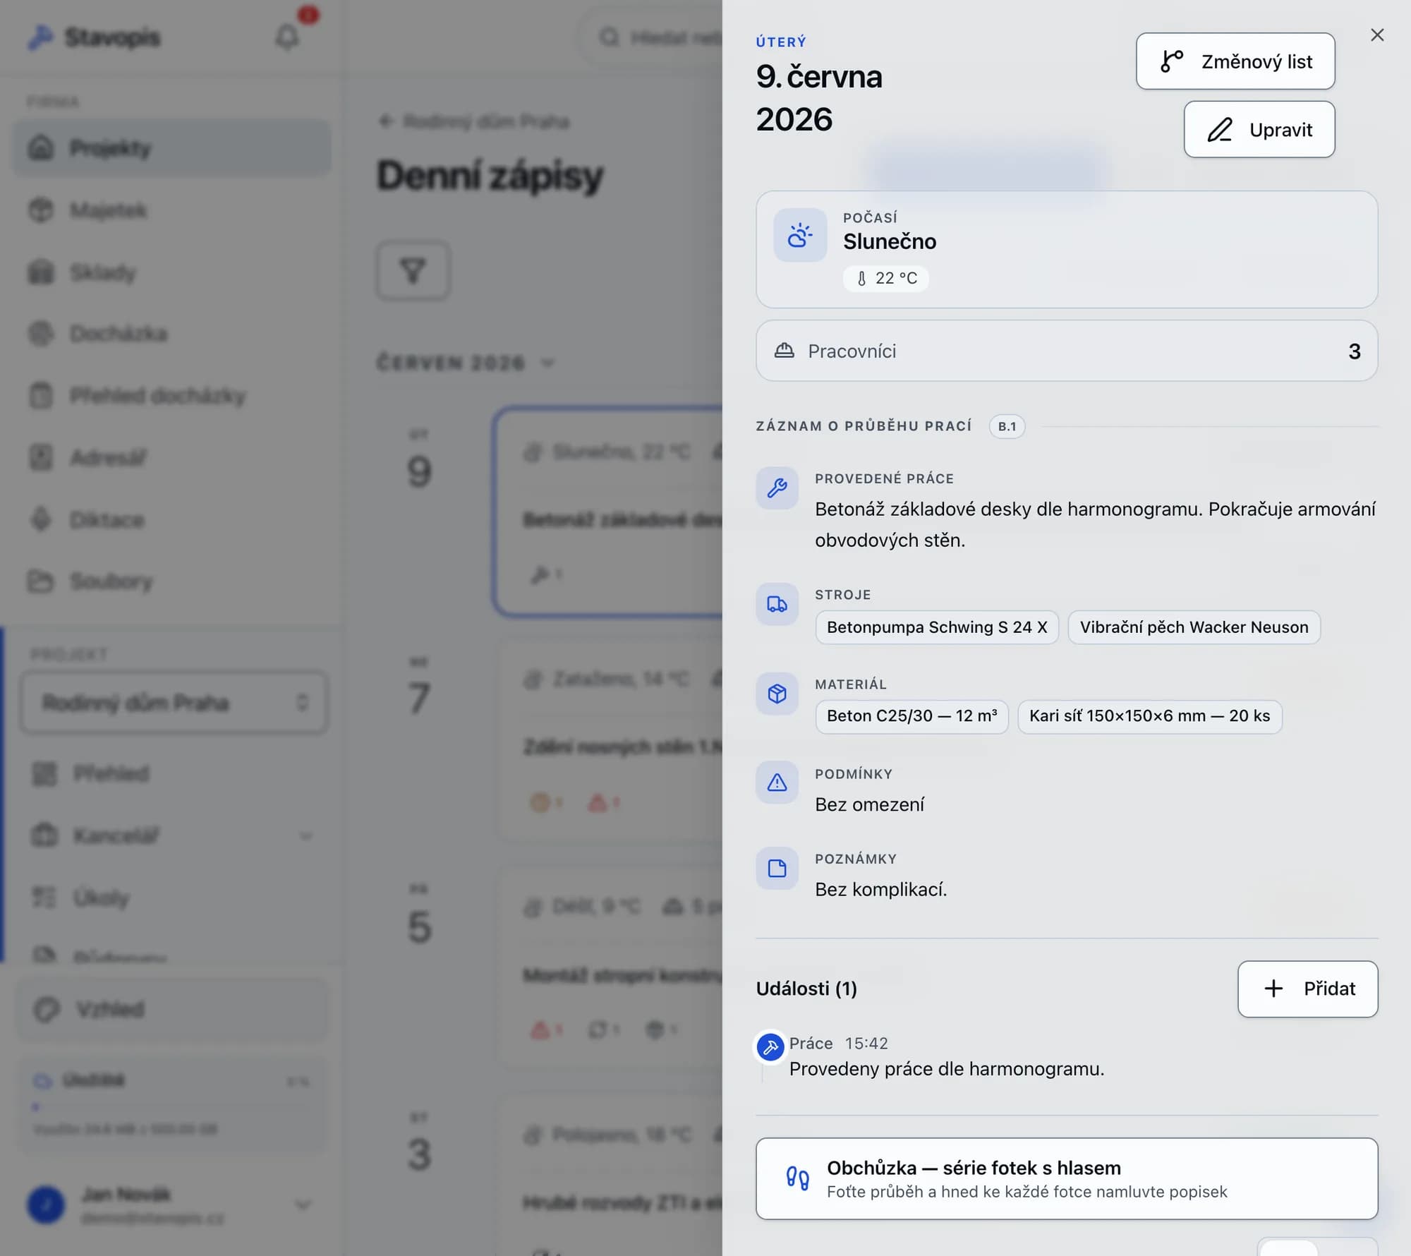Select the Beton C25/30 — 12 m³ chip

912,716
